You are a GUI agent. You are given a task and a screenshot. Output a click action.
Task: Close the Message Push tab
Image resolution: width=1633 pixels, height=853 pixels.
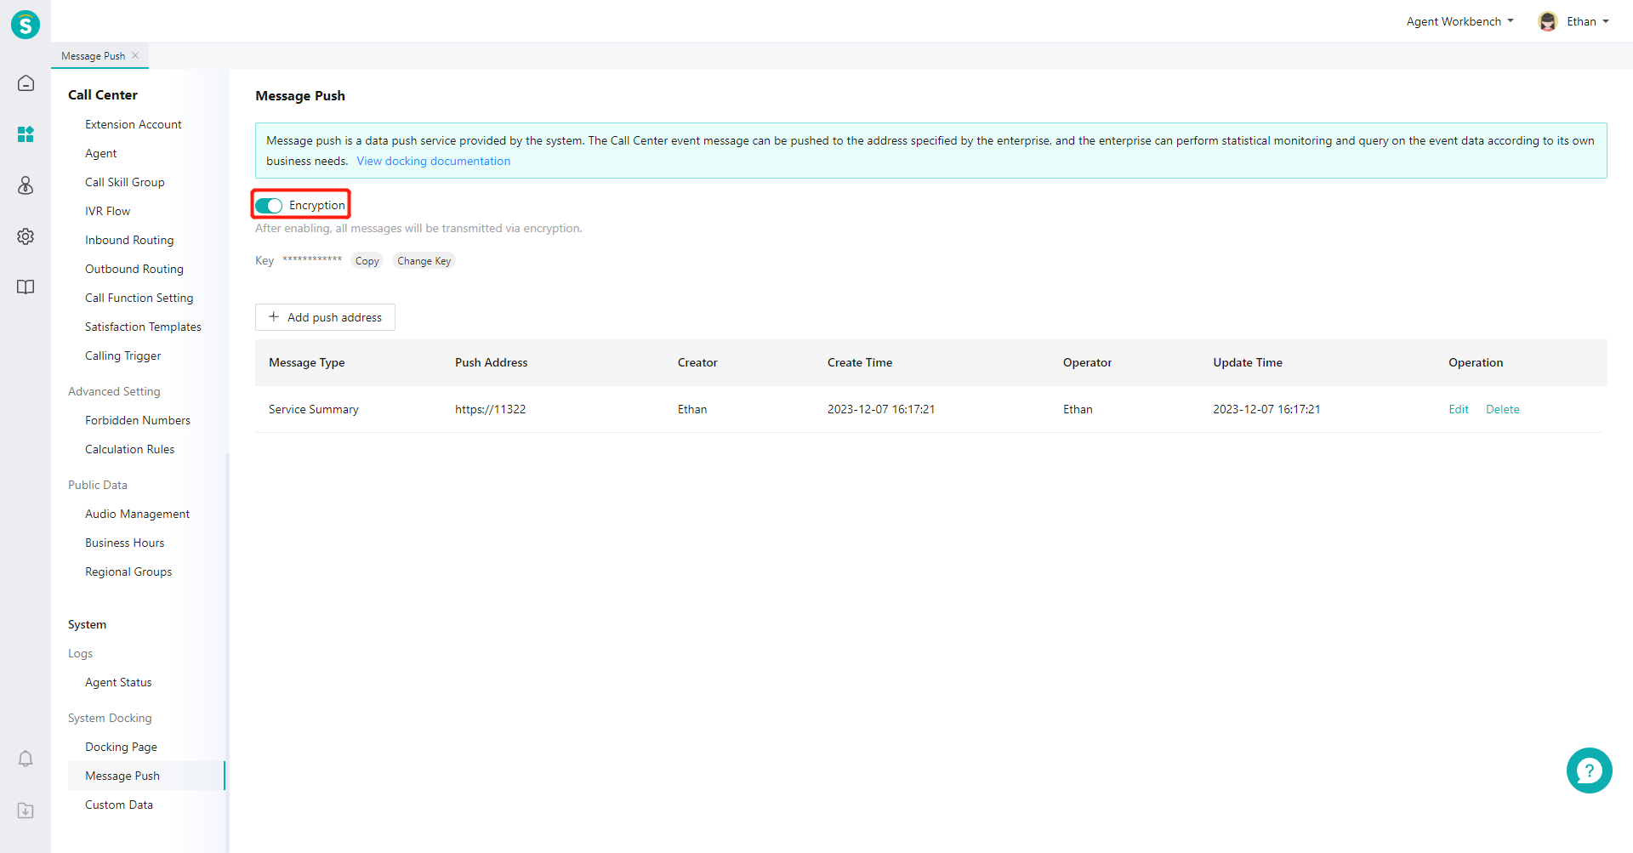click(x=135, y=55)
